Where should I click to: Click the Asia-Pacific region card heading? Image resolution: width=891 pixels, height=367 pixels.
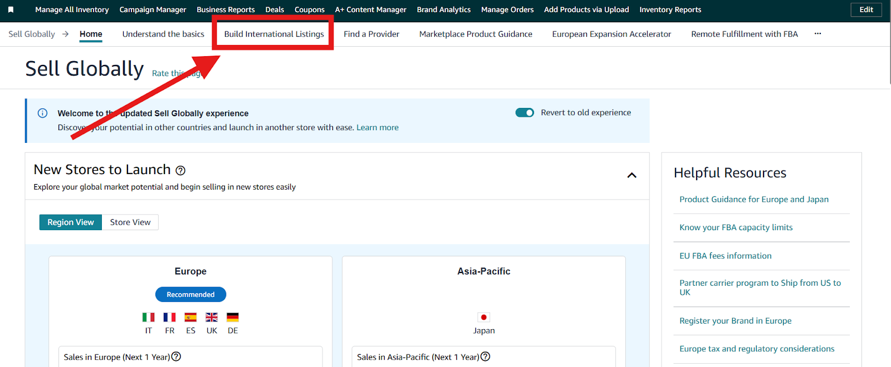484,271
